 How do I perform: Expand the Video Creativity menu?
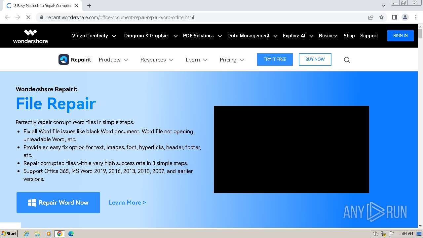pos(94,36)
